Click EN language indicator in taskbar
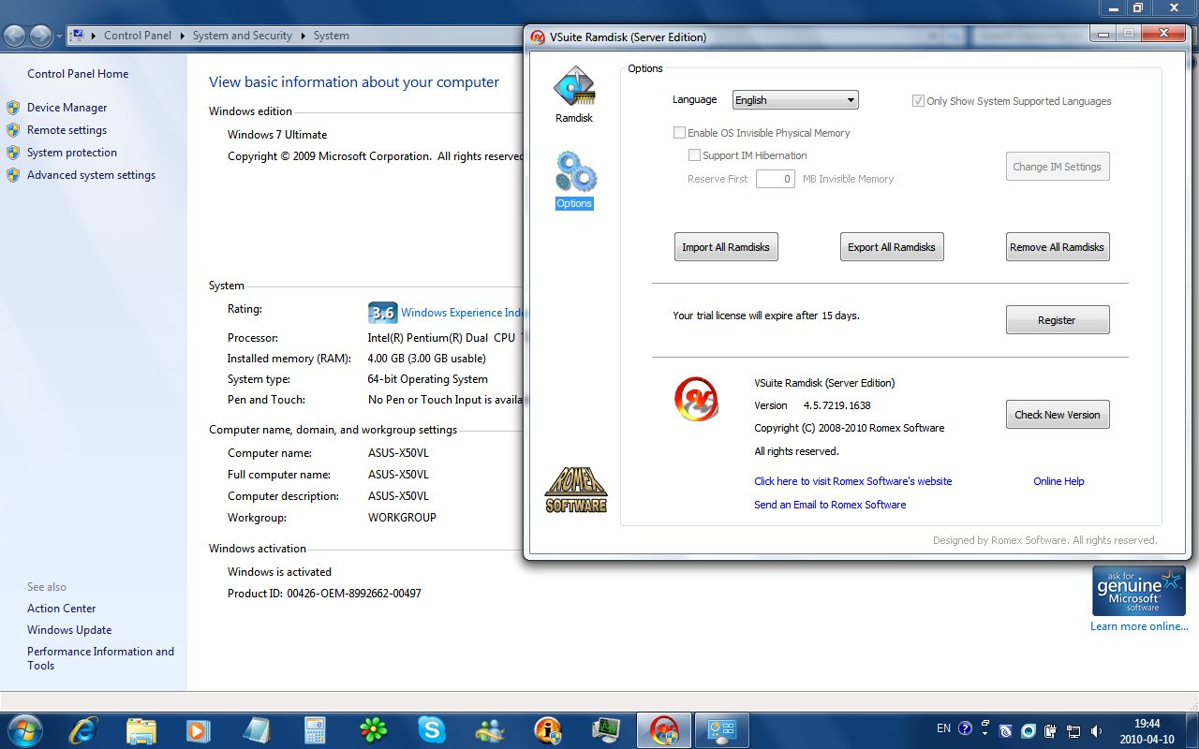 point(943,728)
